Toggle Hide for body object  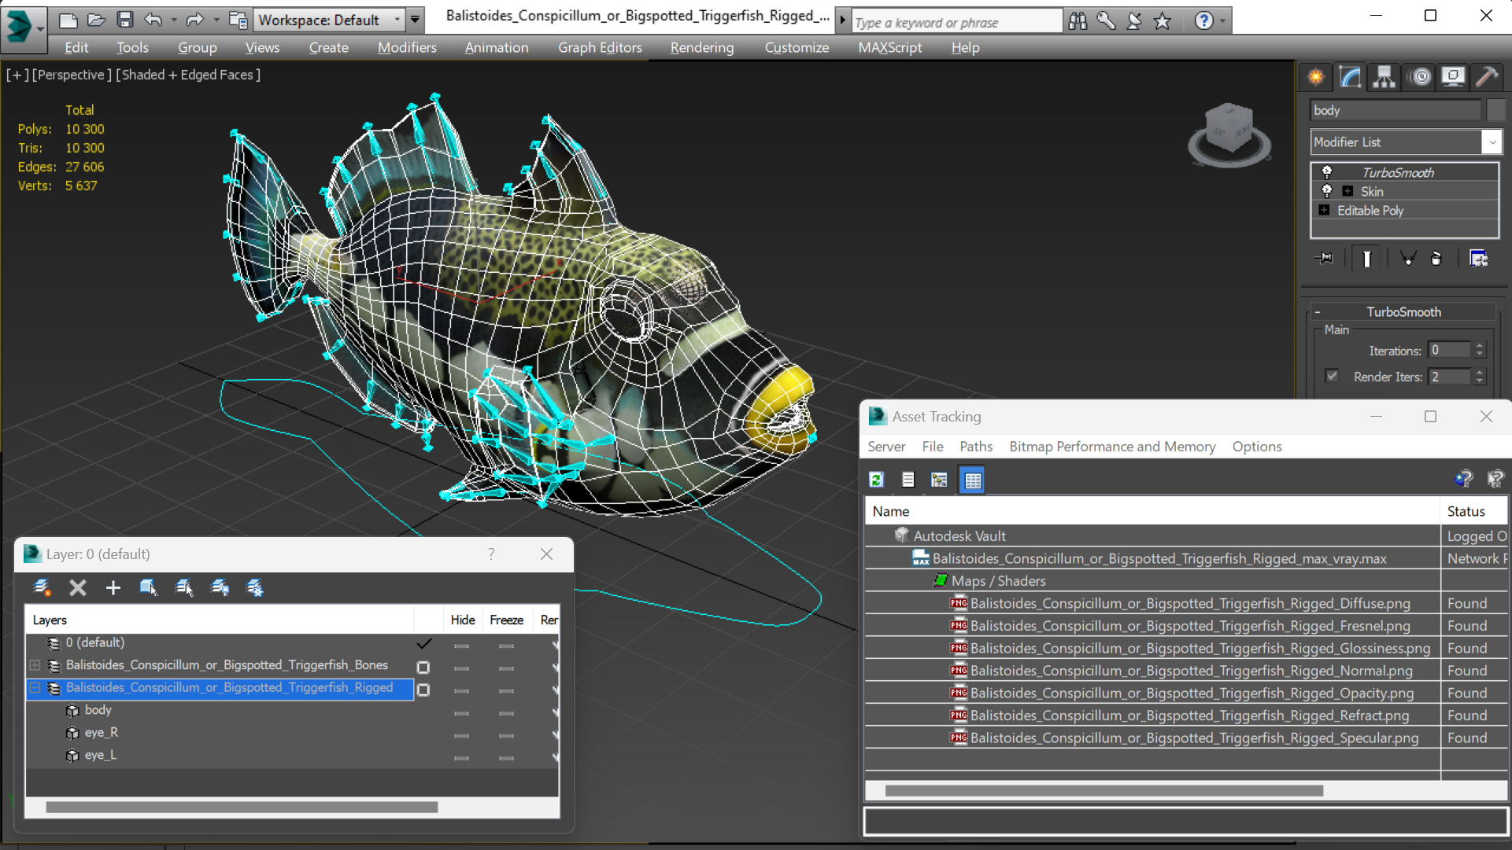click(x=461, y=713)
